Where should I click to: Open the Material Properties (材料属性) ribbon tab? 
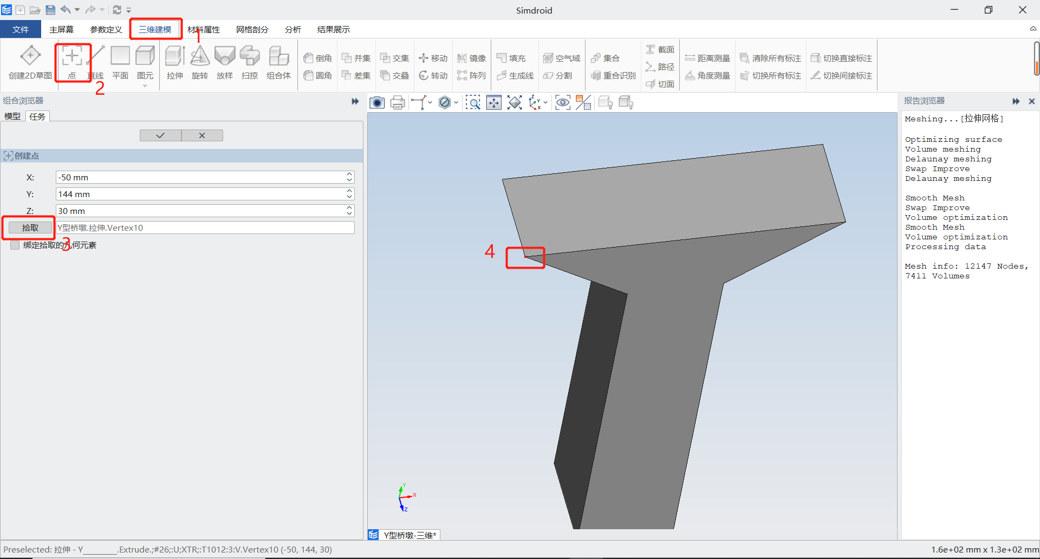click(x=204, y=29)
